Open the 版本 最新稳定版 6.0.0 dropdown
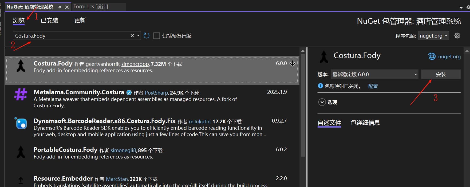 374,74
